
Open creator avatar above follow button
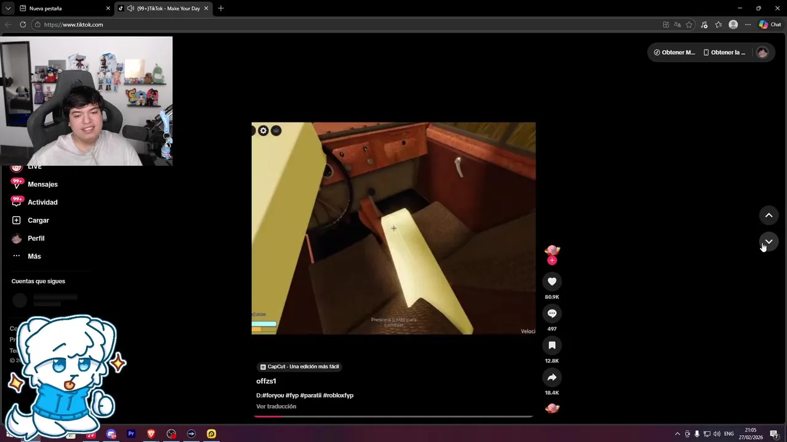click(x=552, y=250)
